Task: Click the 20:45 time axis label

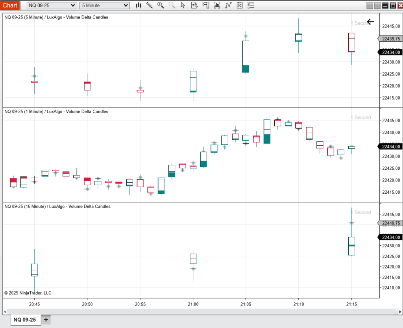Action: [35, 304]
